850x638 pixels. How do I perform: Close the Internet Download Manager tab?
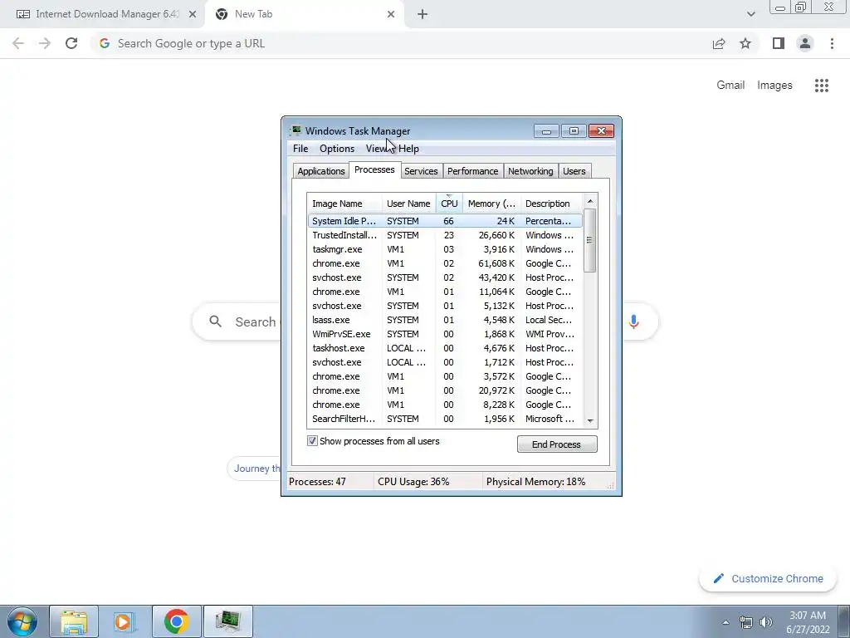pos(193,14)
